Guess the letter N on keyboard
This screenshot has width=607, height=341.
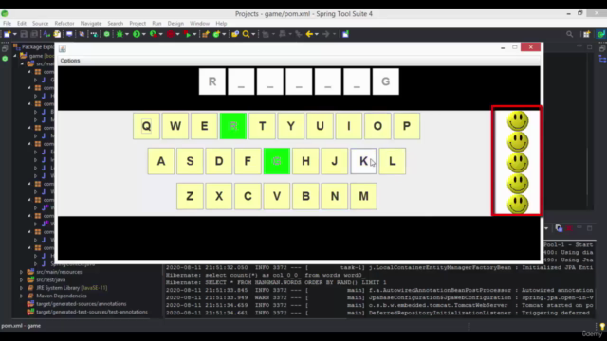[335, 196]
